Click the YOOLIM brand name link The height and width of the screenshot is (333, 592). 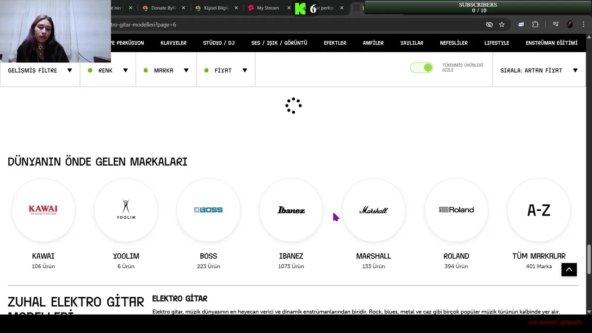click(126, 256)
